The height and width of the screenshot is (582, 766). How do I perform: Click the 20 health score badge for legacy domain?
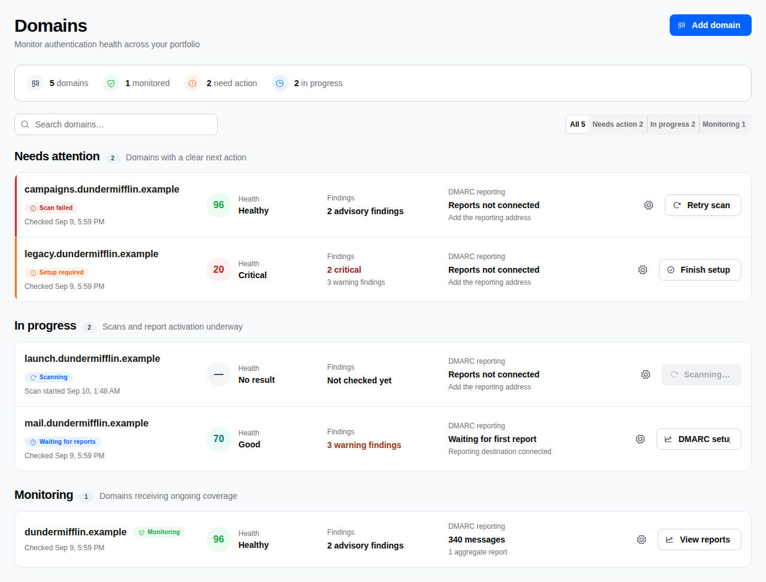point(219,270)
